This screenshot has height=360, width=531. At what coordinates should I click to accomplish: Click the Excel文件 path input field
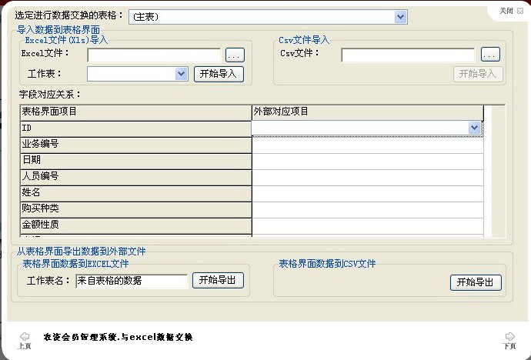pos(154,55)
